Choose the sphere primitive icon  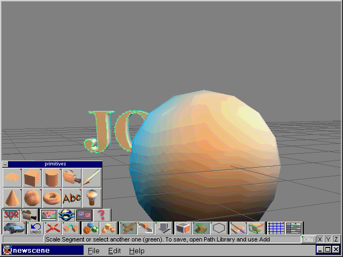pos(32,198)
